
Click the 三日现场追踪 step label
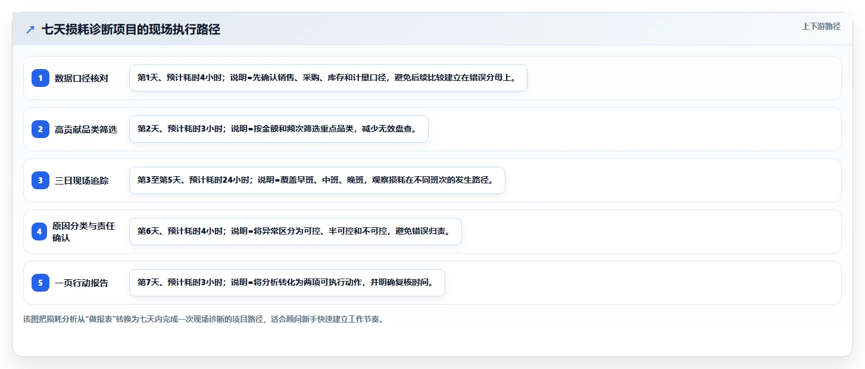click(x=82, y=180)
